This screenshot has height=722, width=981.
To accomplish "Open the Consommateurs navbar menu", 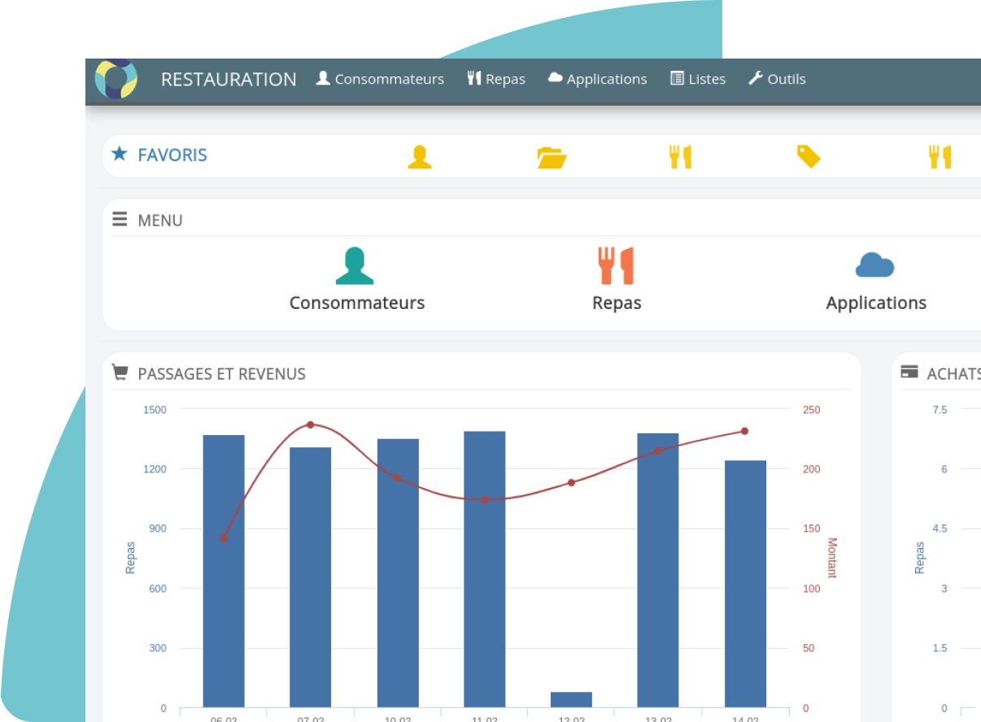I will point(380,79).
